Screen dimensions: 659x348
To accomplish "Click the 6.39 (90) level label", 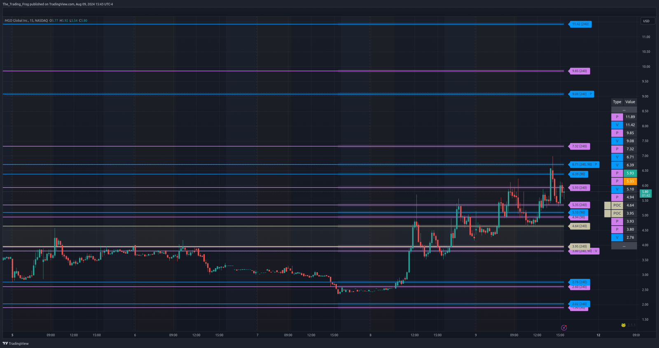I will coord(578,174).
